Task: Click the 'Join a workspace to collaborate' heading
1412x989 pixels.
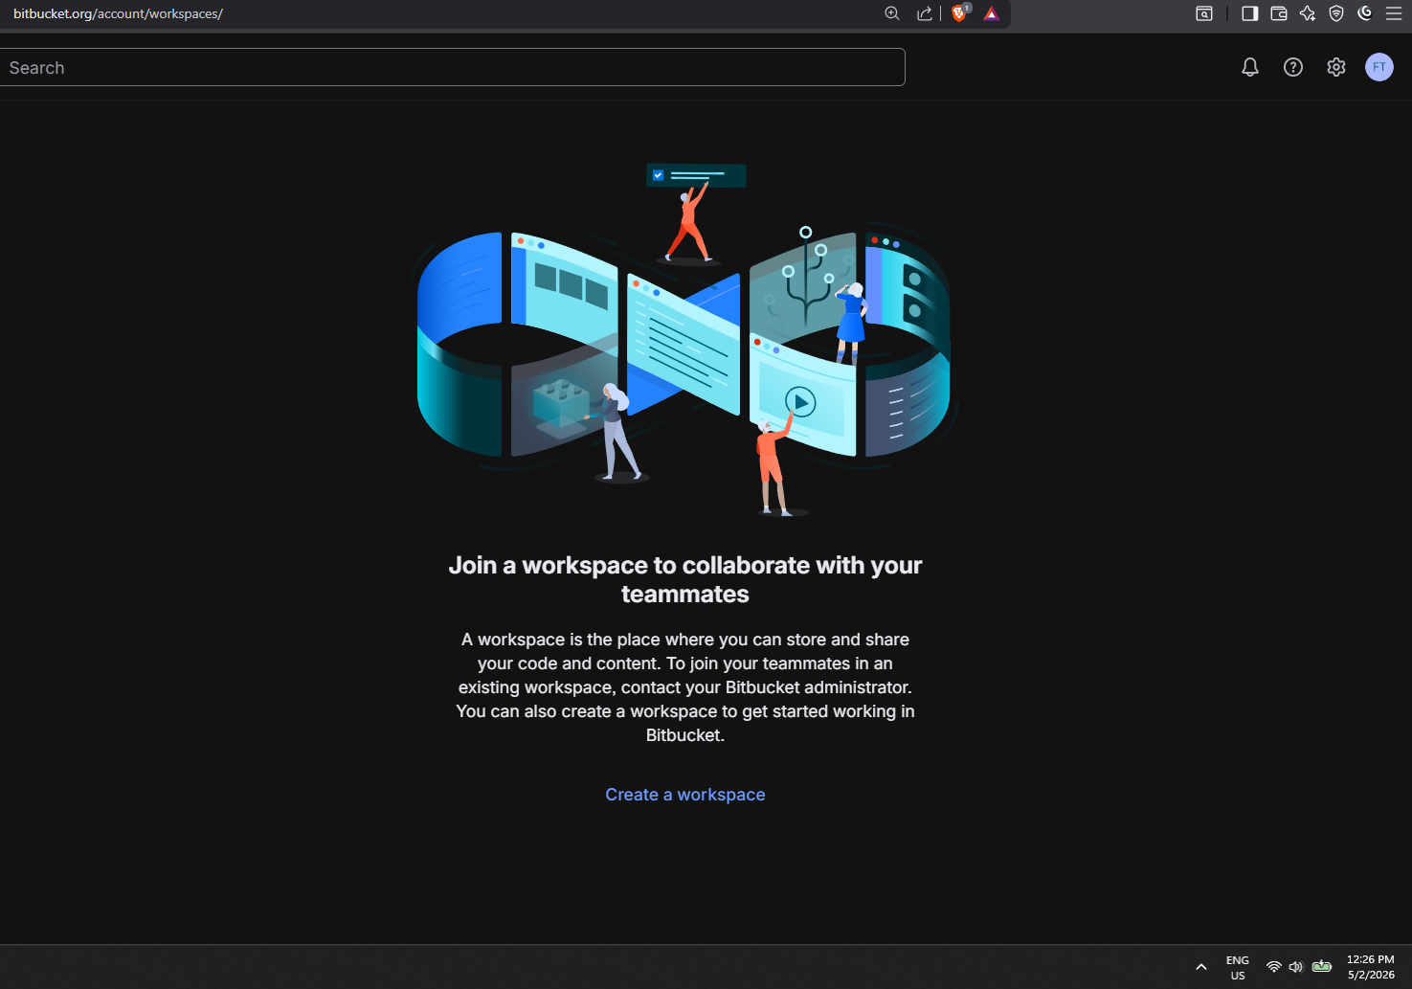Action: click(685, 579)
